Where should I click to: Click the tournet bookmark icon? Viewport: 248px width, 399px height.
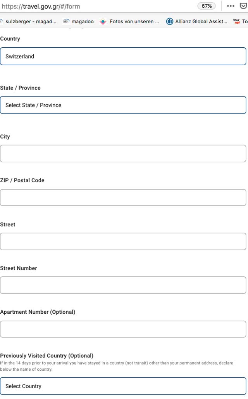tap(236, 21)
